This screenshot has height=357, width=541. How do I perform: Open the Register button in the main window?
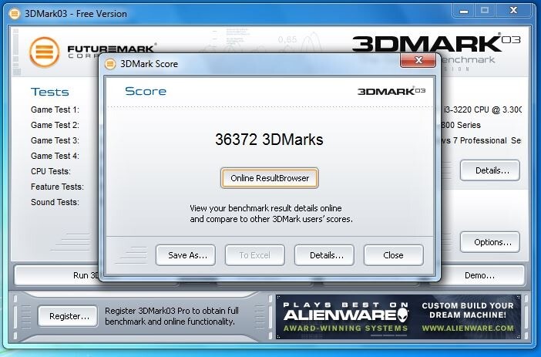point(68,316)
